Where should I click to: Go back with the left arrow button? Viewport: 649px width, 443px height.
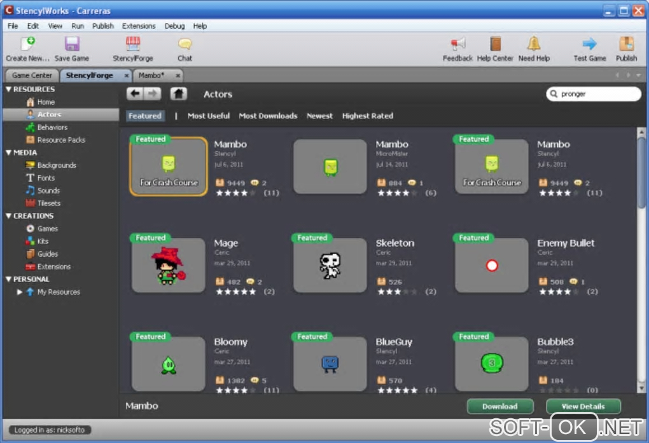[x=135, y=94]
